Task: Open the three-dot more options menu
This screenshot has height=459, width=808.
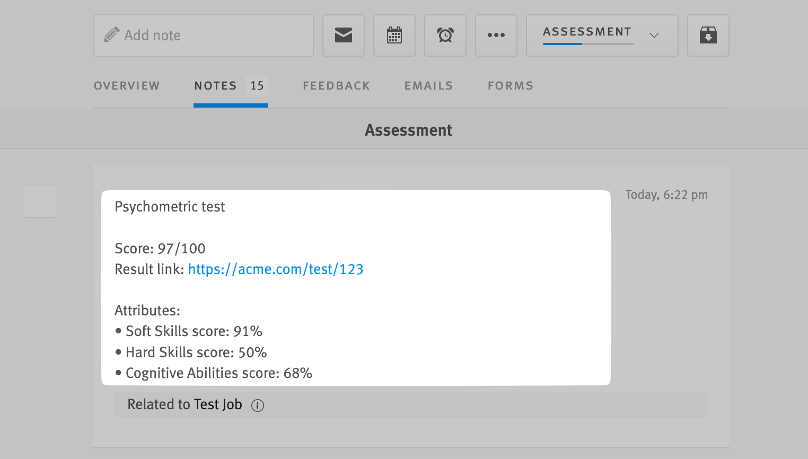Action: (496, 36)
